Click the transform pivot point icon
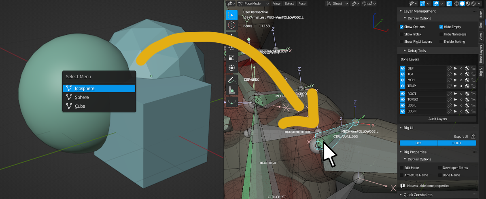 pos(355,3)
